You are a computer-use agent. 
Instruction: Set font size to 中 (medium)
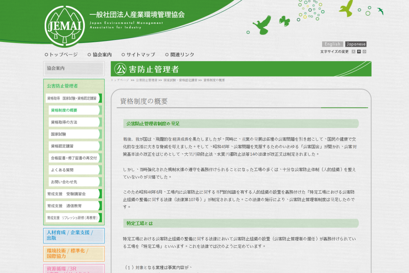tap(359, 52)
